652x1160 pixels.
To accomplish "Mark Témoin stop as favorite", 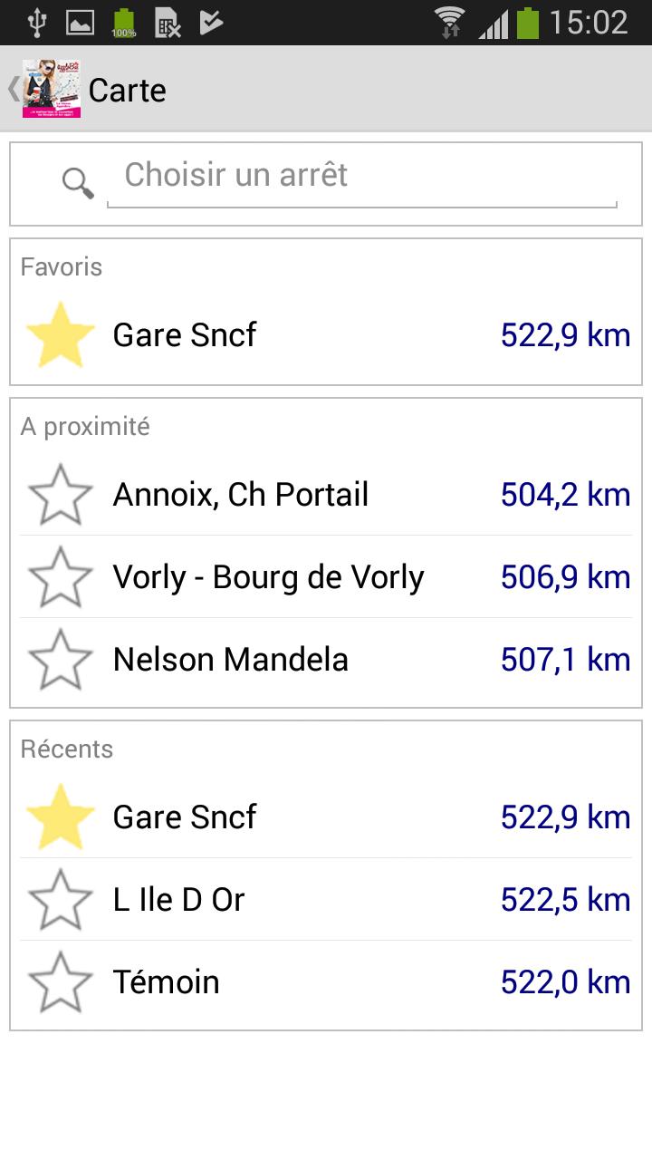I will coord(61,982).
